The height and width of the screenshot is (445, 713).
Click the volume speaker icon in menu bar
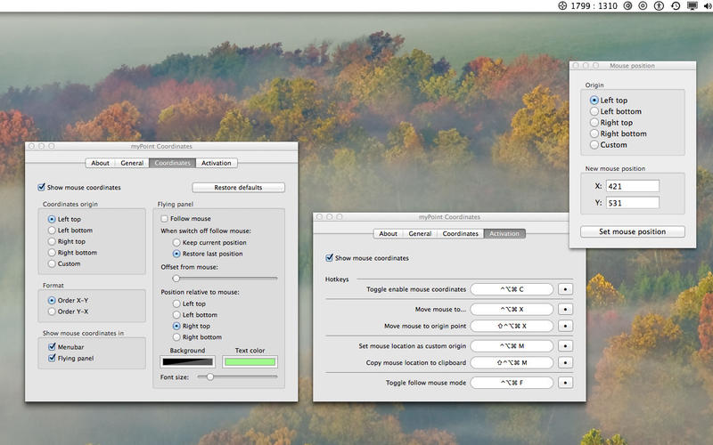(705, 6)
